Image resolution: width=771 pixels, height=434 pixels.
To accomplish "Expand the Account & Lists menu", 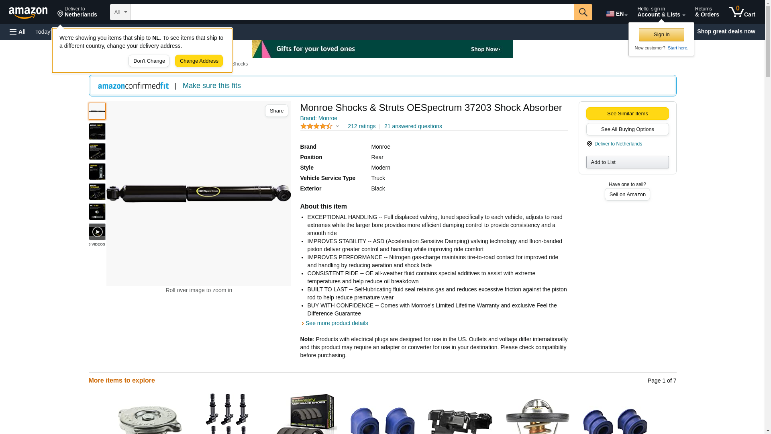I will [x=661, y=12].
